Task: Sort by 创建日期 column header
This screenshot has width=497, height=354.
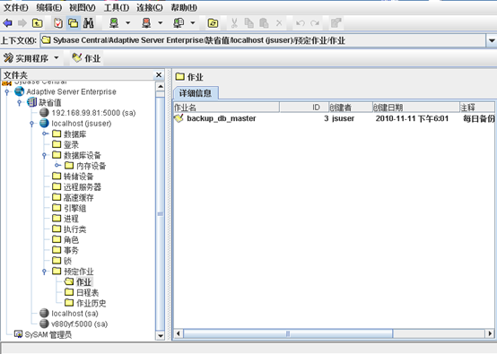Action: click(x=416, y=108)
